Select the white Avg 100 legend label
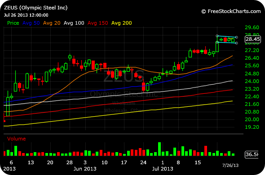This screenshot has width=265, height=175. pos(74,23)
